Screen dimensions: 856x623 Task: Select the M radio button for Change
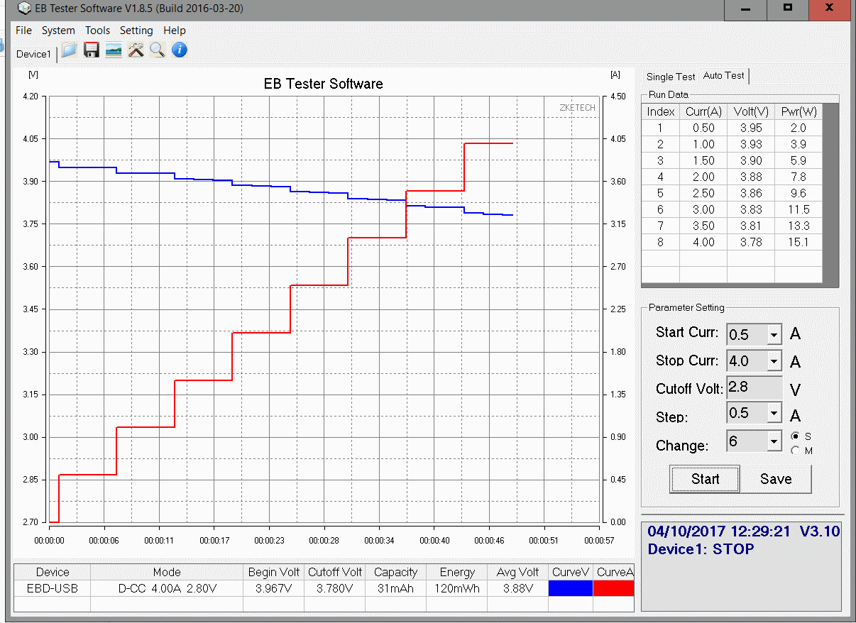795,450
